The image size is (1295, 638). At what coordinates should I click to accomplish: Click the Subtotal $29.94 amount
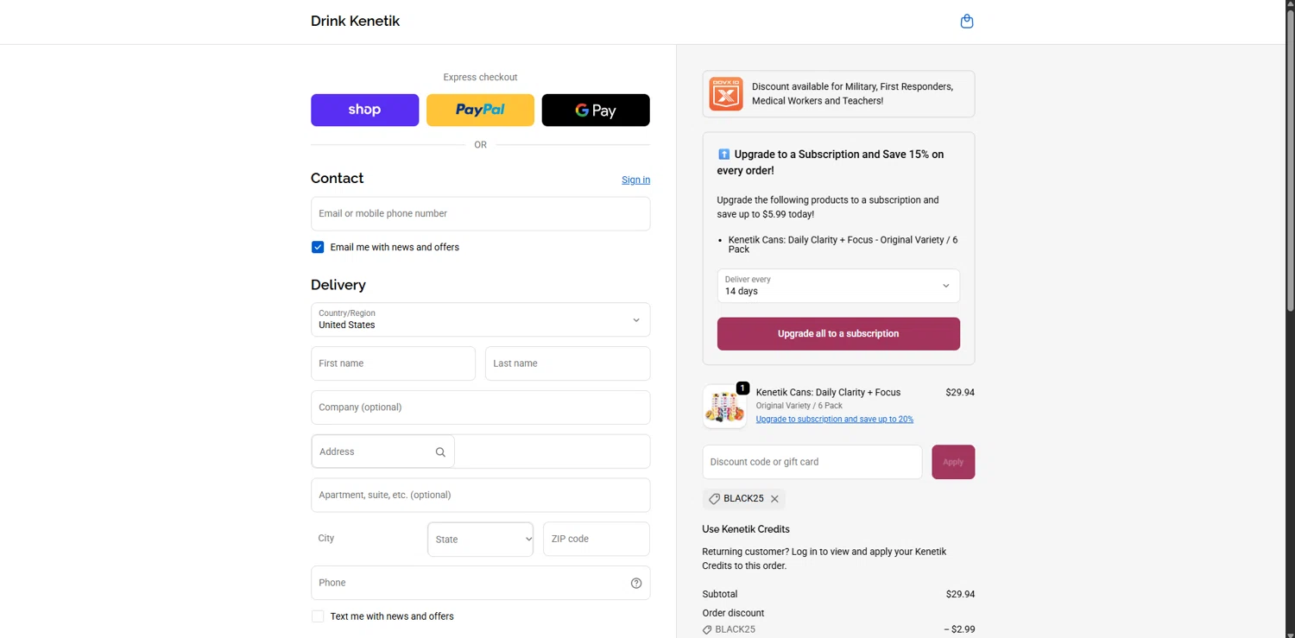(x=960, y=594)
